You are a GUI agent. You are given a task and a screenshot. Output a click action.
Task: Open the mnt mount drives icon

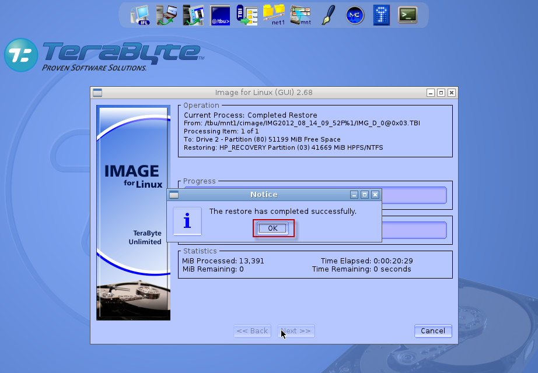[301, 15]
